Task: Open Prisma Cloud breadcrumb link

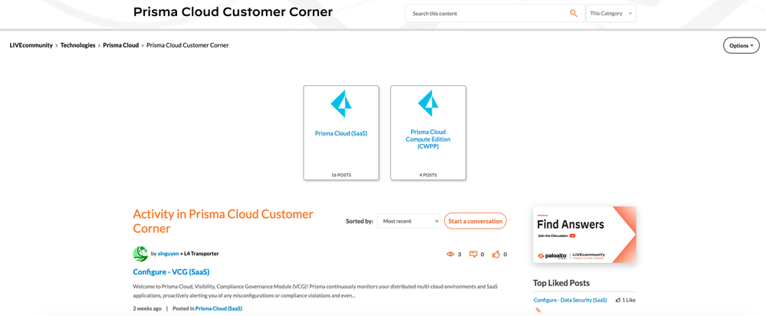Action: (x=120, y=45)
